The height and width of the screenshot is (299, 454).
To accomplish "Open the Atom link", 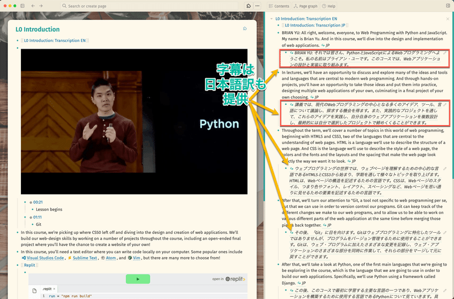I will pyautogui.click(x=111, y=258).
